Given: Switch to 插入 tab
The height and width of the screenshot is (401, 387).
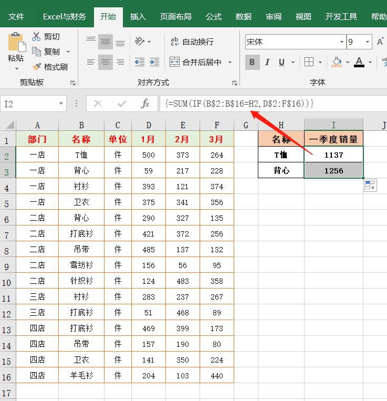Looking at the screenshot, I should (x=138, y=17).
